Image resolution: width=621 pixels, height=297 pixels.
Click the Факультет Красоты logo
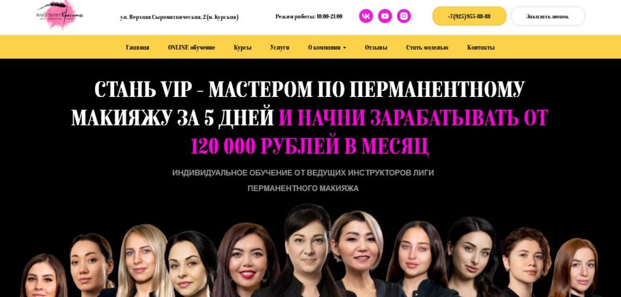60,15
